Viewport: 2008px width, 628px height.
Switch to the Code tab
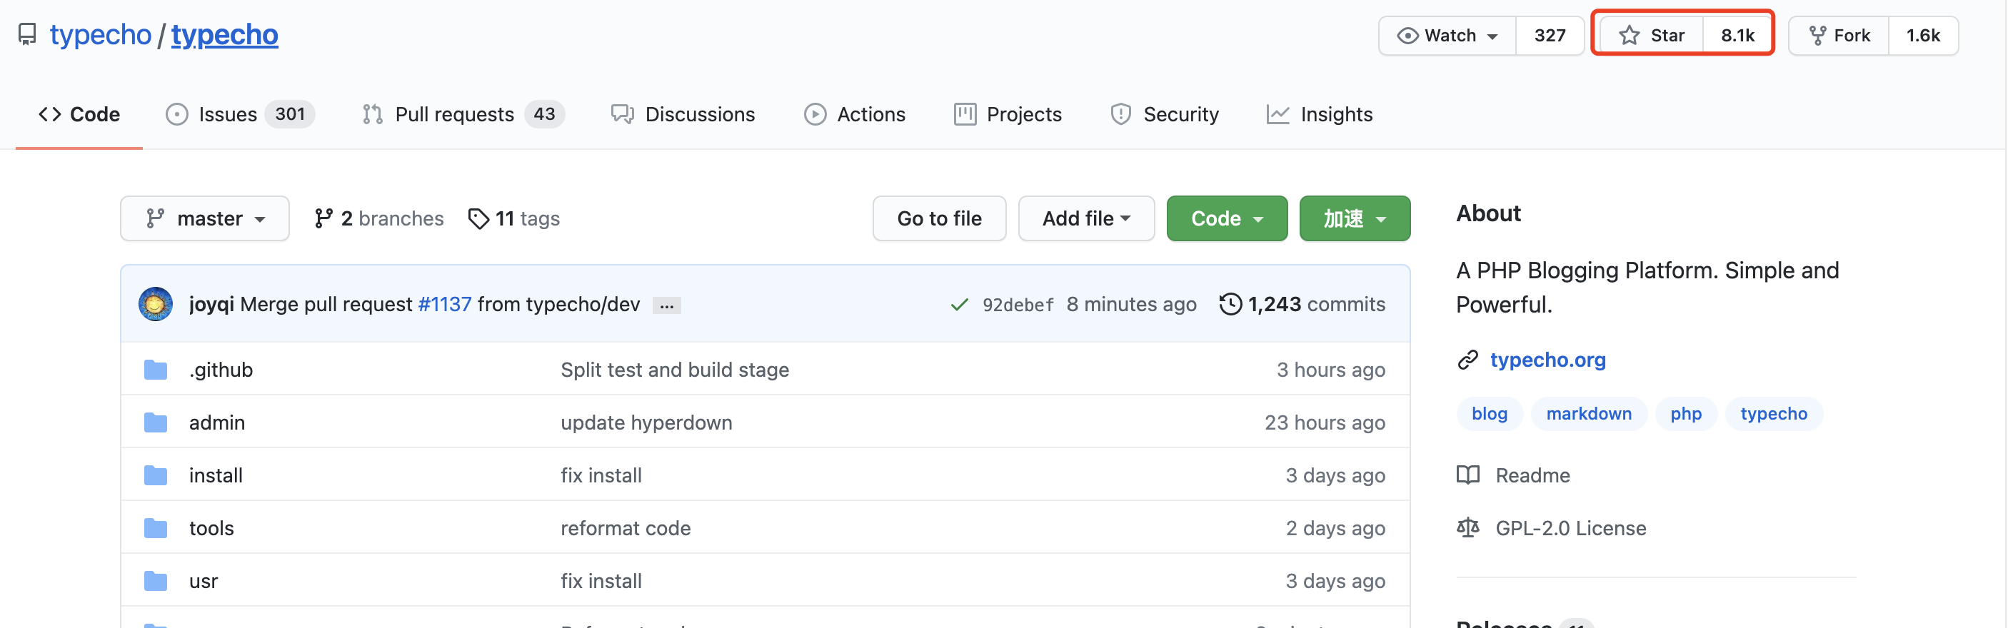tap(79, 113)
